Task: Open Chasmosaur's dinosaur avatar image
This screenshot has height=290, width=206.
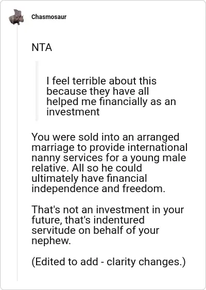Action: pyautogui.click(x=16, y=17)
